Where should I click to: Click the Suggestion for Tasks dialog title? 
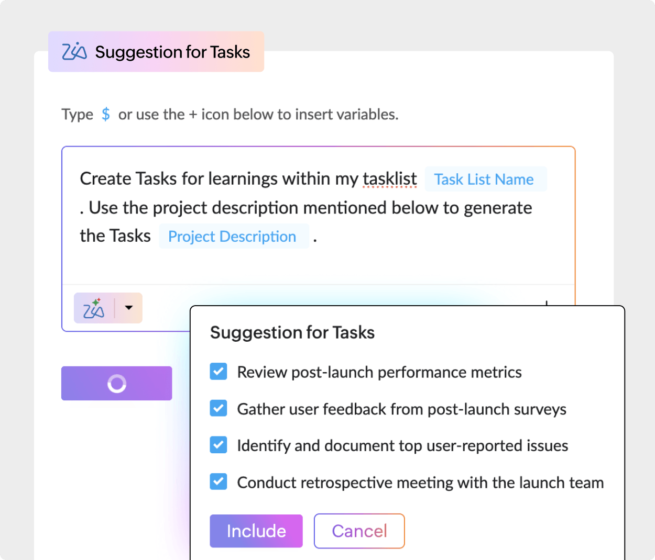292,332
